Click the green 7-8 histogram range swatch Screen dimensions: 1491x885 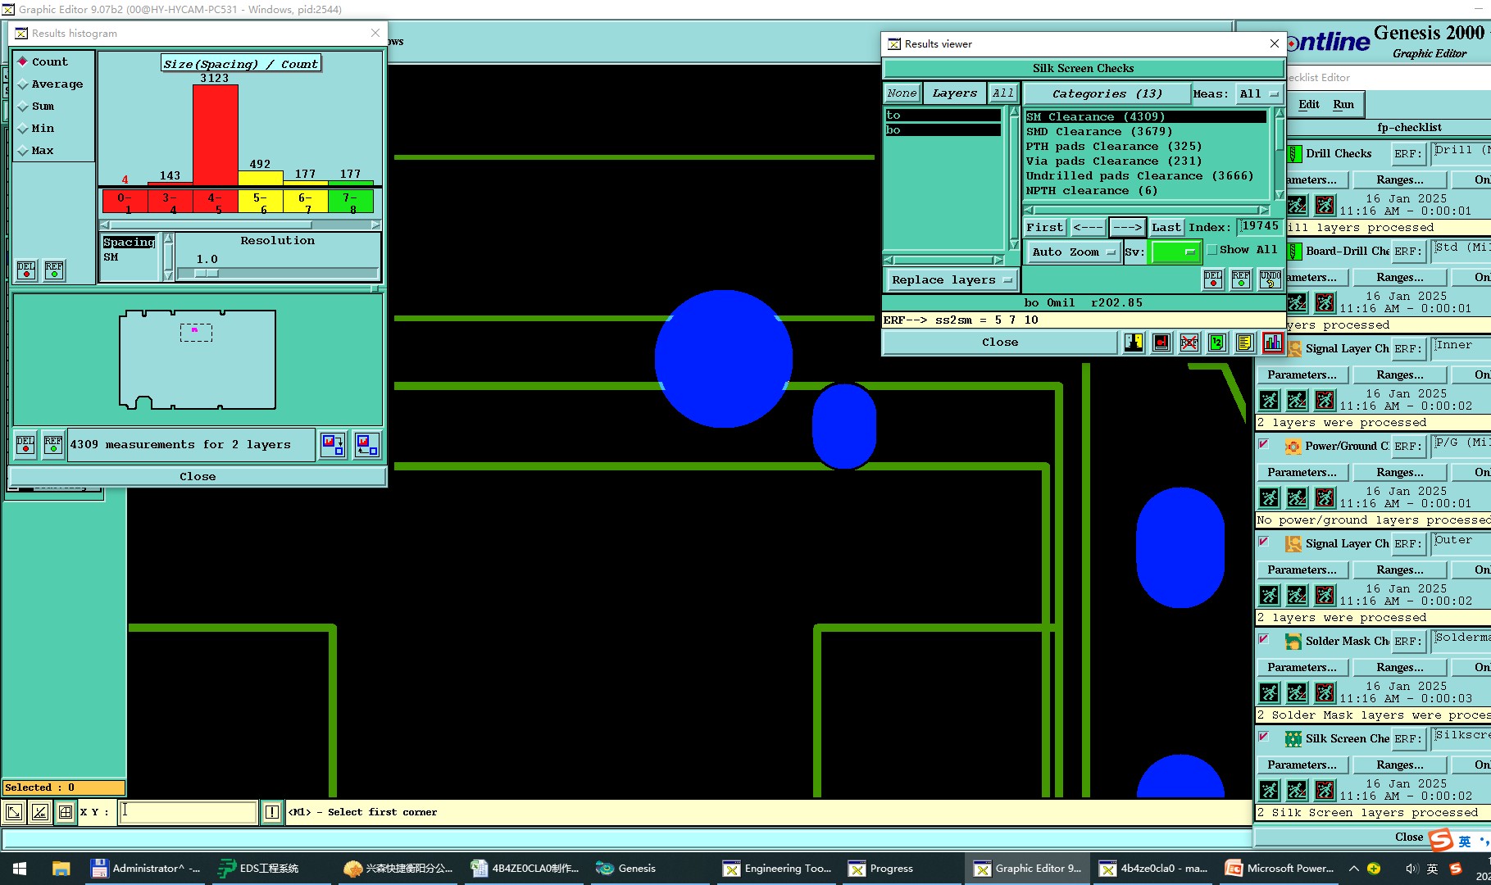(350, 202)
